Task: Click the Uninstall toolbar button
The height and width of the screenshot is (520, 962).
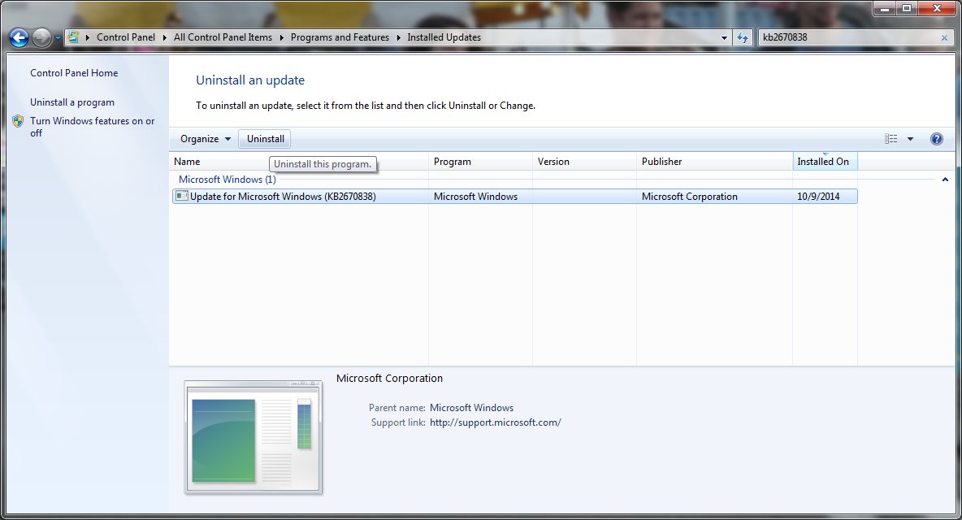Action: [266, 139]
